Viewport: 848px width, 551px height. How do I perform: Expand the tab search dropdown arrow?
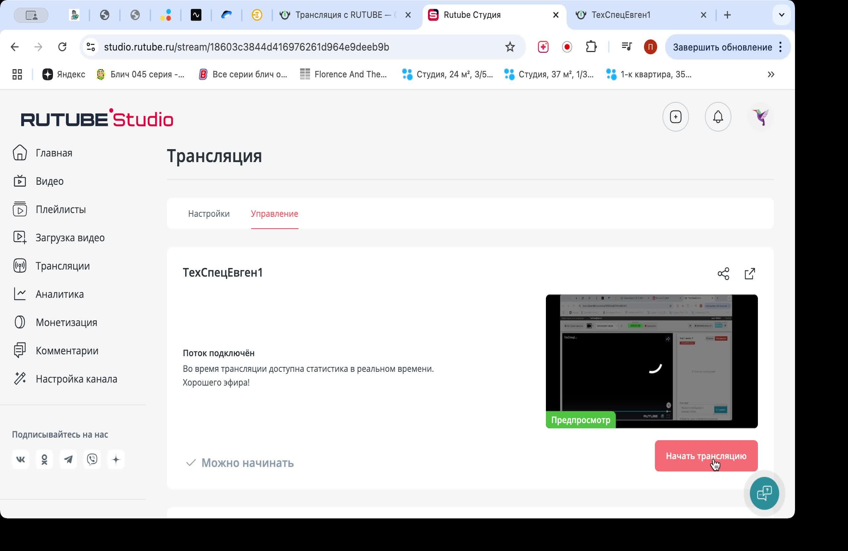coord(781,15)
